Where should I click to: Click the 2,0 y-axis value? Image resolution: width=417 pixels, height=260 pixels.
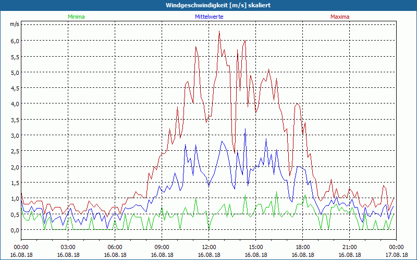pyautogui.click(x=15, y=167)
